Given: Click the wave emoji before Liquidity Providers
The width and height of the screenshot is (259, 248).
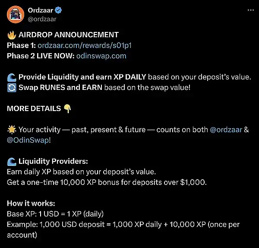Looking at the screenshot, I should tap(12, 161).
